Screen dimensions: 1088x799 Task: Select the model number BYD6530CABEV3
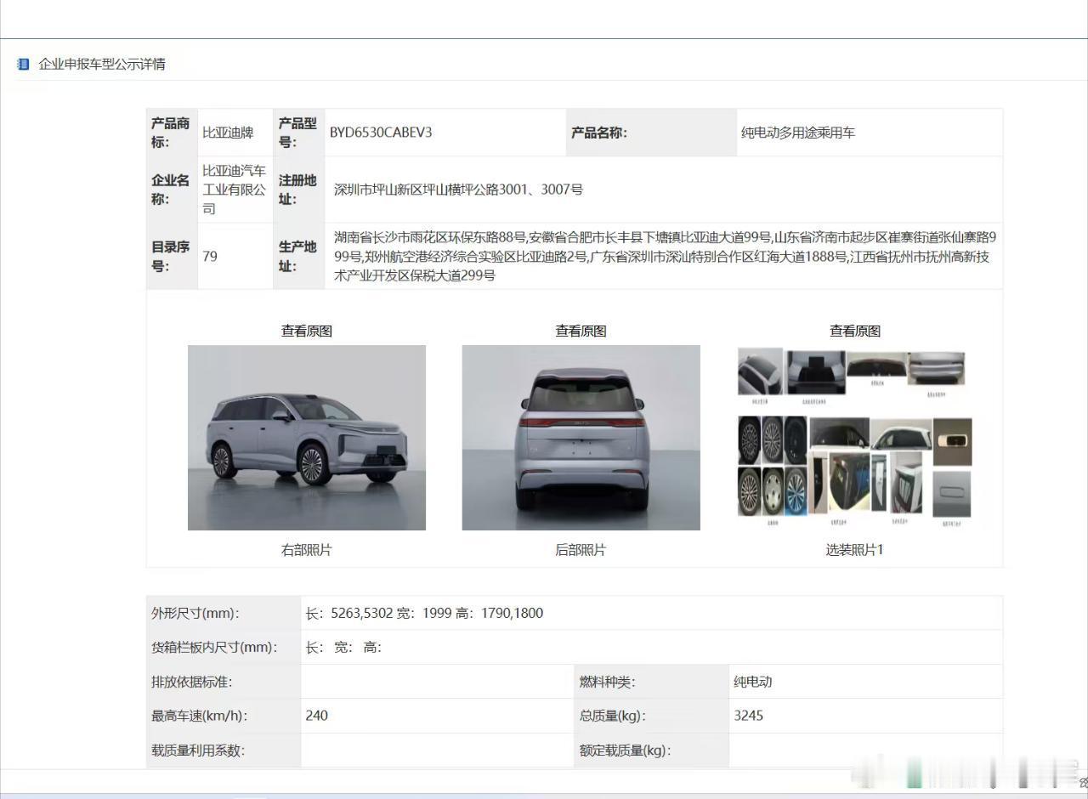[x=381, y=132]
